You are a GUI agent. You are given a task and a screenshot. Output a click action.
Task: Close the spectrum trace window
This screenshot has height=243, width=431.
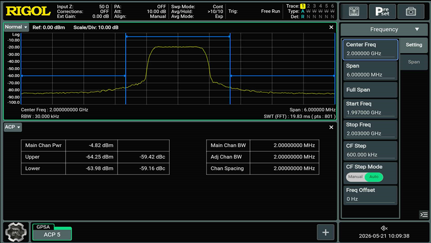coord(331,27)
